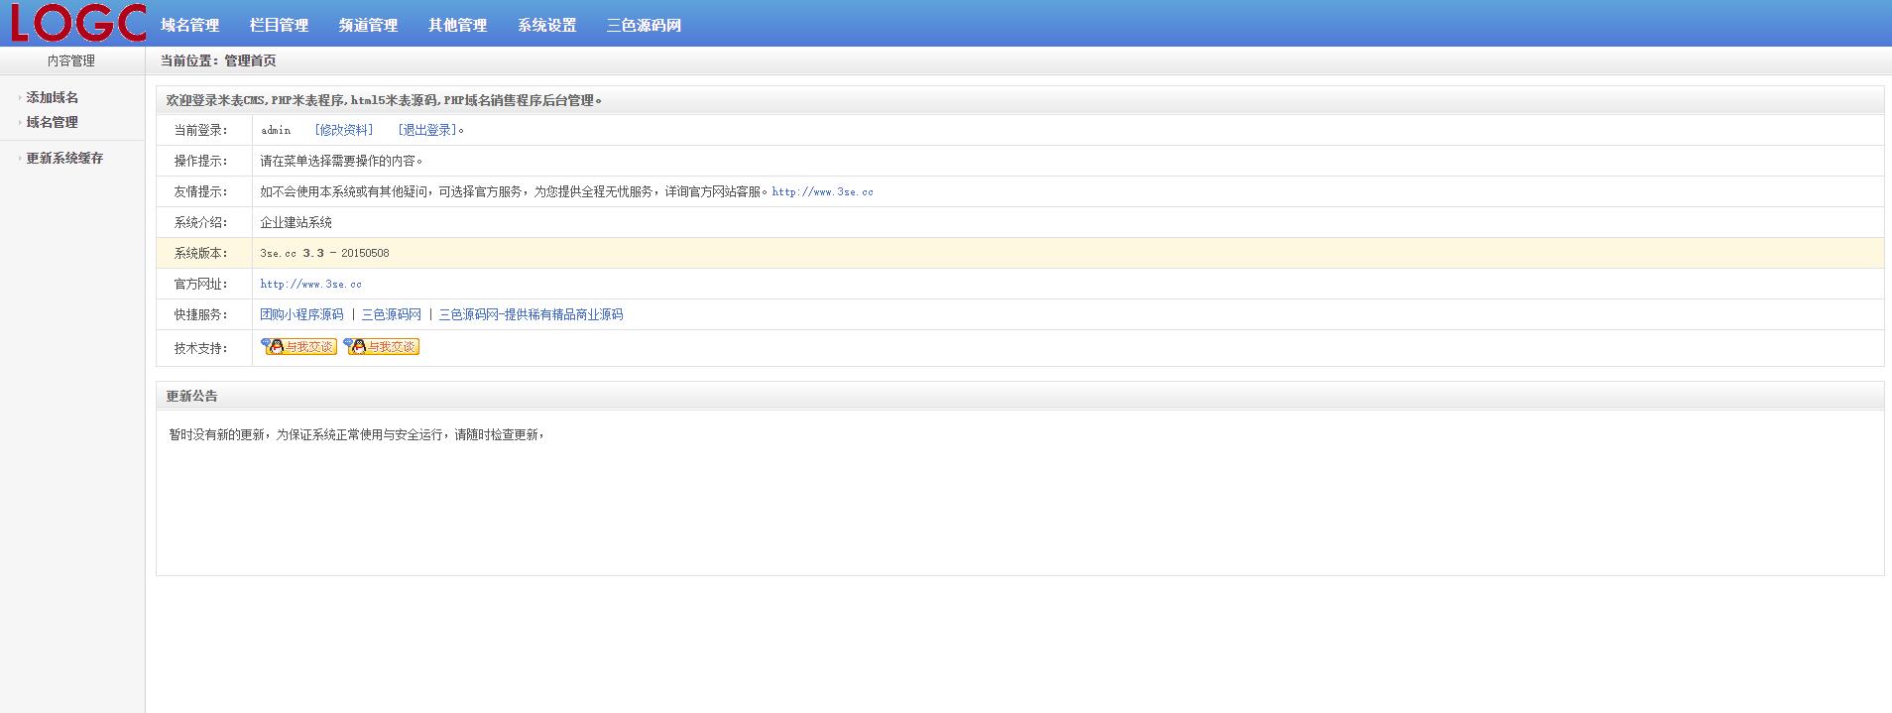Screen dimensions: 1892x713
Task: Open the 其他管理 top menu
Action: (x=458, y=26)
